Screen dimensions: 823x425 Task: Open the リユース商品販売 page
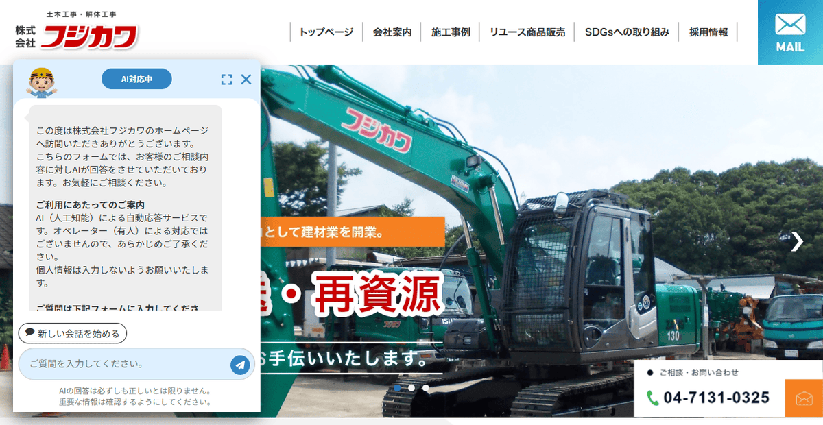pos(527,31)
